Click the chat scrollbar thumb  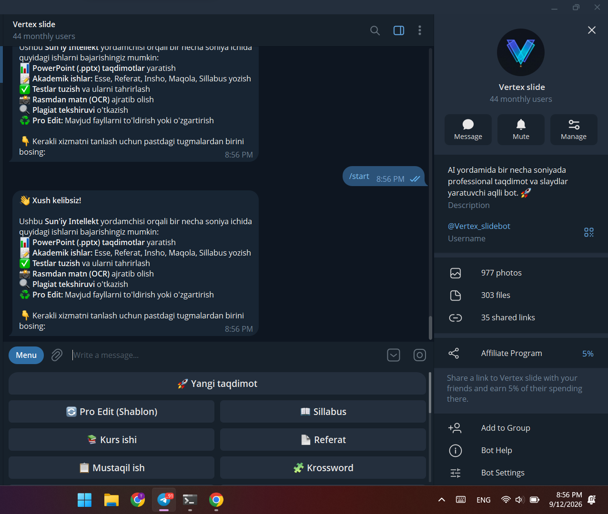(x=431, y=327)
